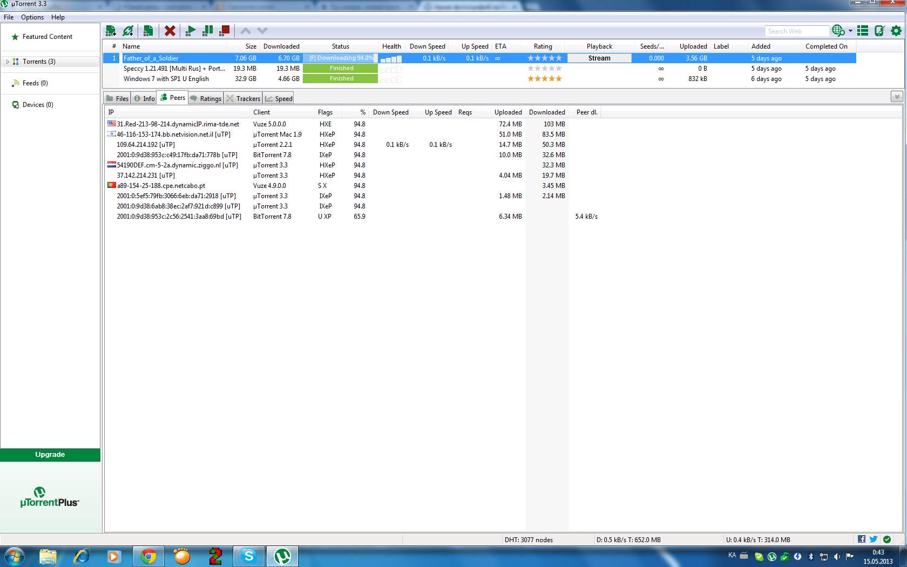Screen dimensions: 907x567
Task: Click the Facebook icon in status bar
Action: [862, 539]
